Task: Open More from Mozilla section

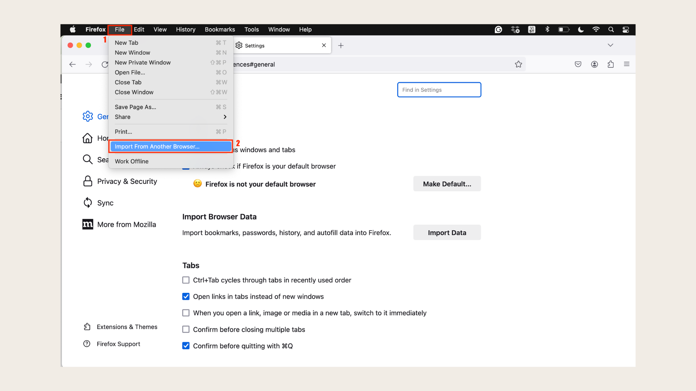Action: (x=127, y=224)
